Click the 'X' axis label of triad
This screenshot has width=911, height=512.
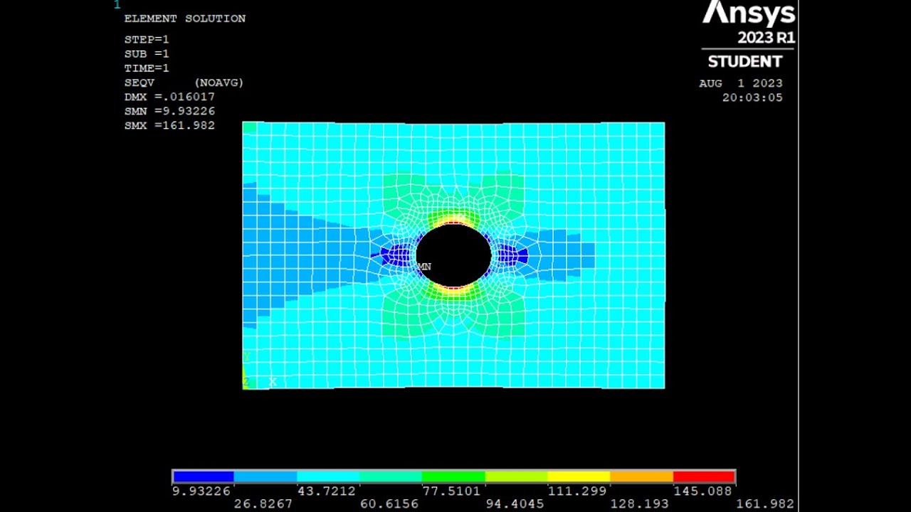(272, 382)
